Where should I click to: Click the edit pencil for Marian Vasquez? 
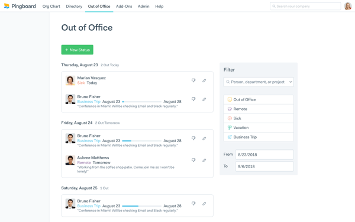(x=204, y=81)
